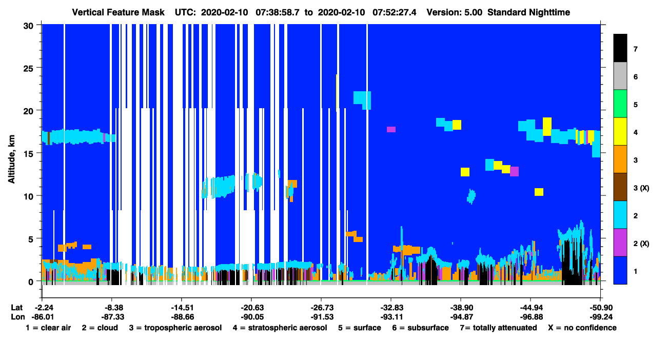Click colorbar label "7"
Image resolution: width=667 pixels, height=342 pixels.
point(635,49)
